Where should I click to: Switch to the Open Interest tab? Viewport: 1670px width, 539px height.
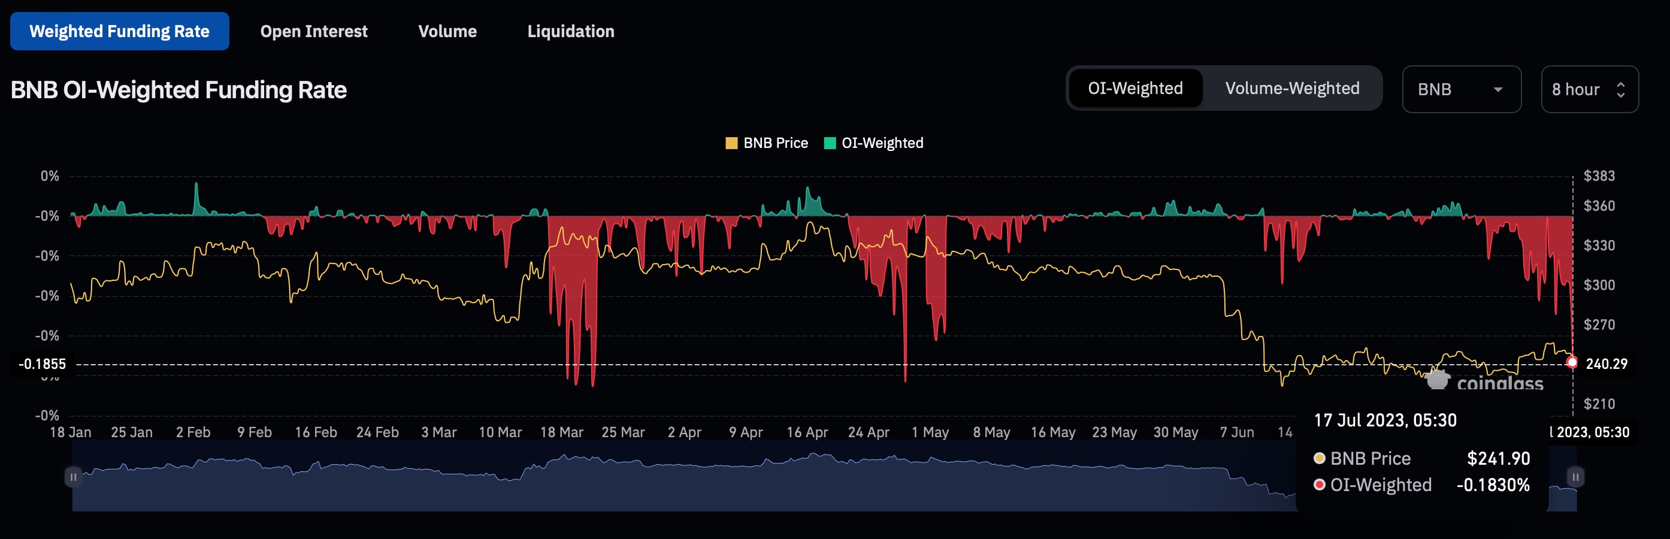click(314, 31)
